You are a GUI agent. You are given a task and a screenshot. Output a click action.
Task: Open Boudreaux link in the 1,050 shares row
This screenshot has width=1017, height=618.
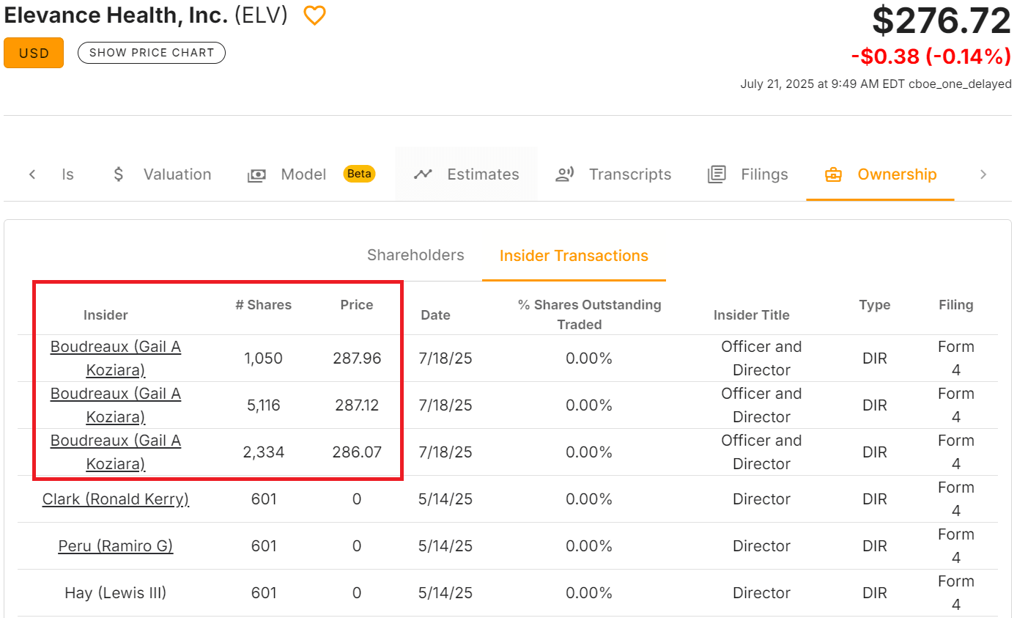point(116,358)
